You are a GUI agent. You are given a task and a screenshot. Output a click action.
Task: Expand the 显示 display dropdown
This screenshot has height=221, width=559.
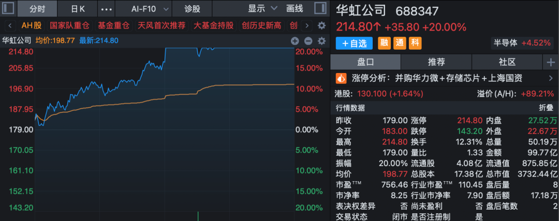[263, 9]
